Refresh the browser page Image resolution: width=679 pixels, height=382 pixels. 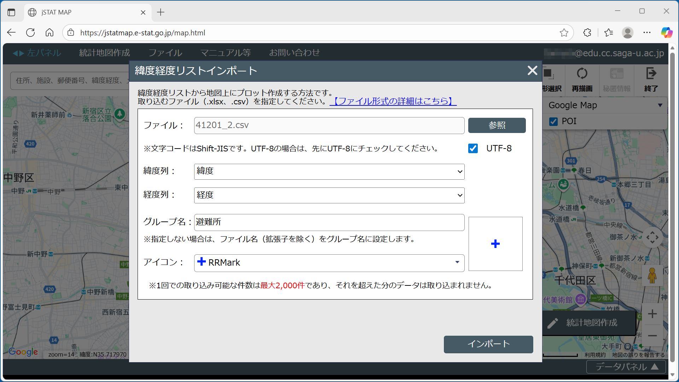click(30, 33)
